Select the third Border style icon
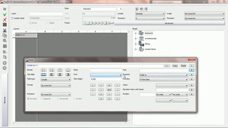Viewport: 228px width, 128px height. coord(60,70)
